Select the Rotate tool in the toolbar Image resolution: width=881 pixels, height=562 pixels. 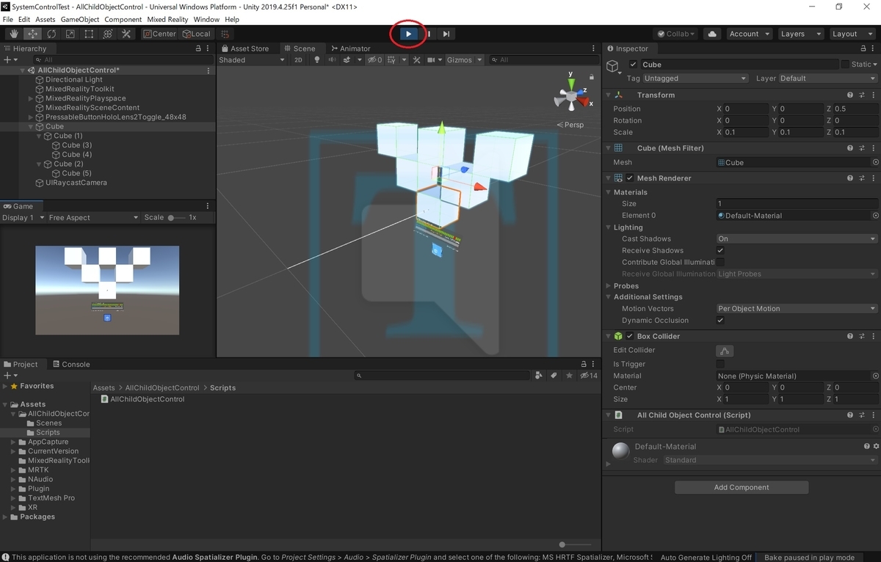pos(51,34)
